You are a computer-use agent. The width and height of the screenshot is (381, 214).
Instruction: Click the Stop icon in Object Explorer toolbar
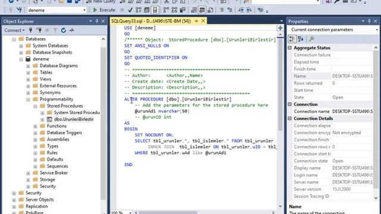coord(47,30)
